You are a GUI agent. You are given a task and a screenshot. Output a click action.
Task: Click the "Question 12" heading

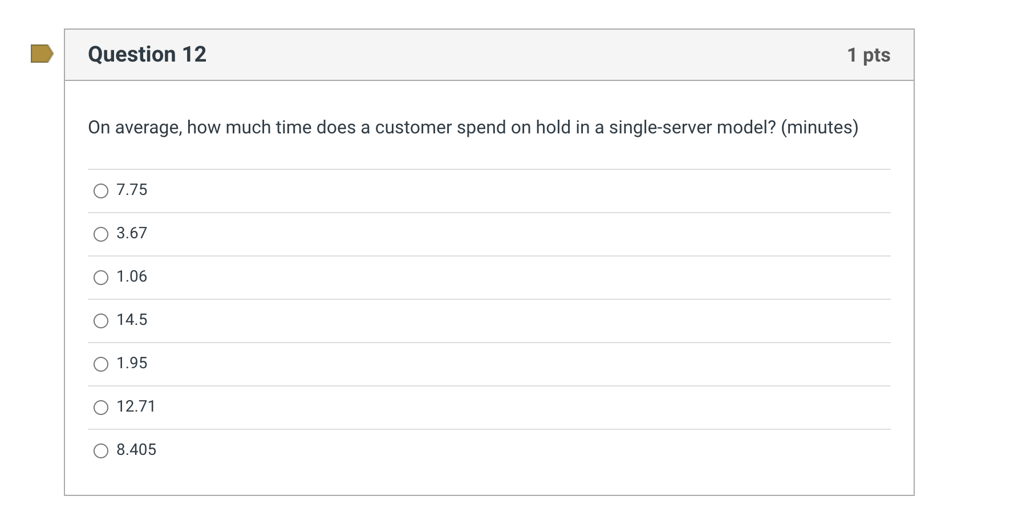click(x=147, y=55)
